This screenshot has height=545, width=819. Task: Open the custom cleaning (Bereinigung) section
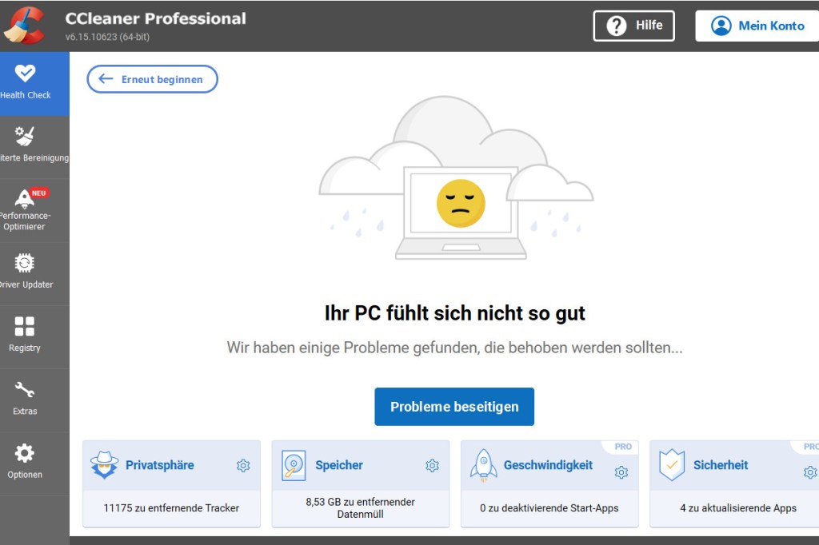click(x=34, y=147)
